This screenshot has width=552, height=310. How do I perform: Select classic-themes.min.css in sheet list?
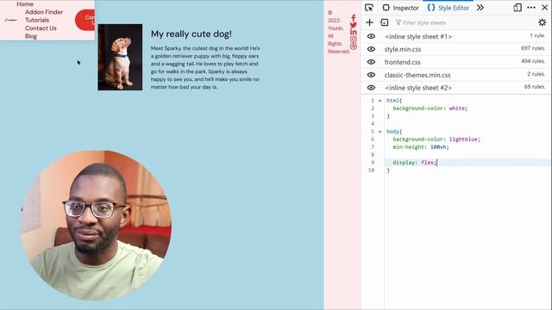click(x=417, y=75)
